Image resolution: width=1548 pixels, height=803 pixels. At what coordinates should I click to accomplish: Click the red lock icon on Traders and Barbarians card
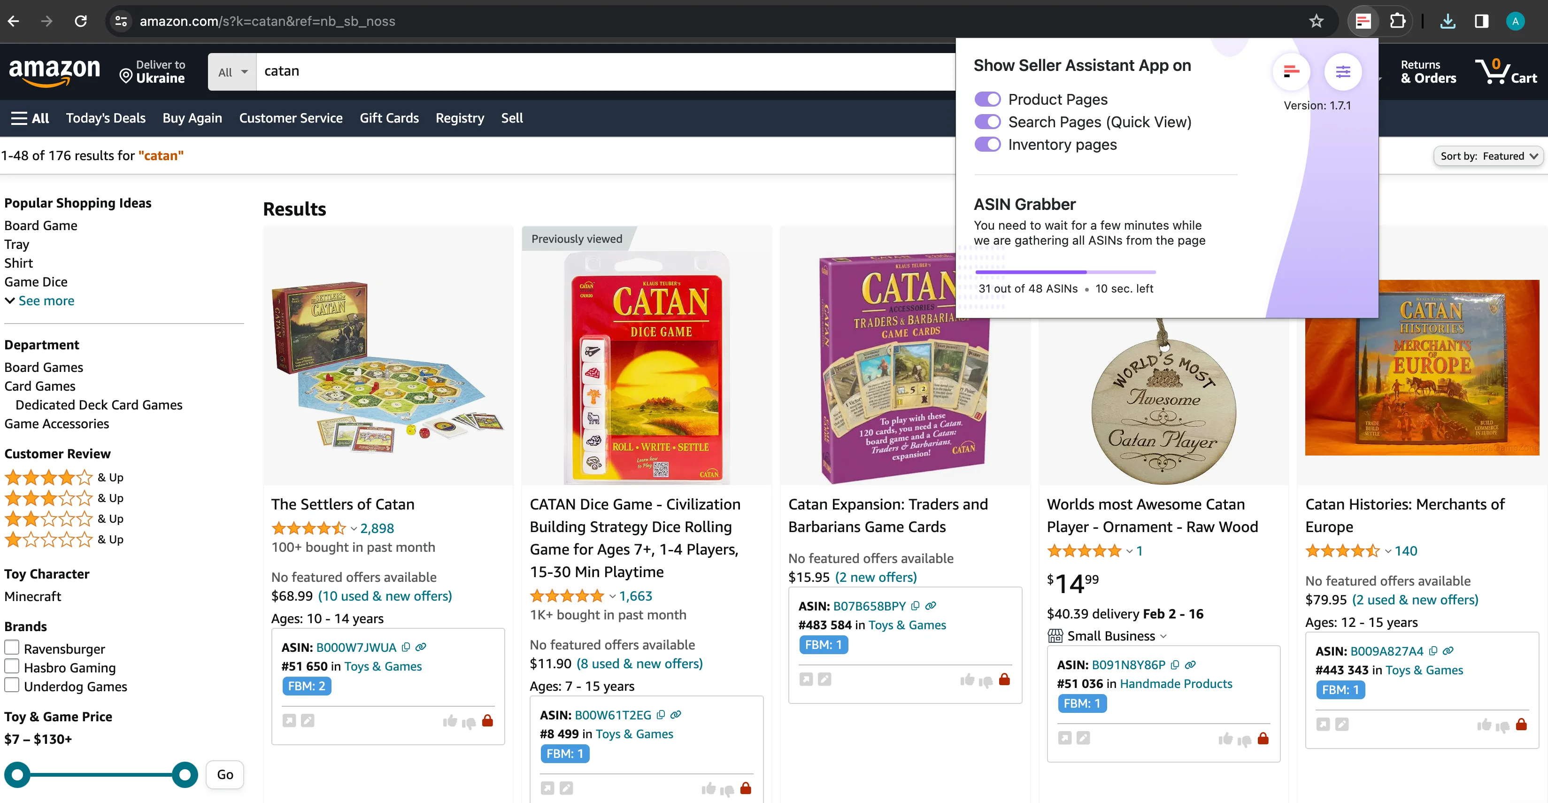pyautogui.click(x=1004, y=680)
